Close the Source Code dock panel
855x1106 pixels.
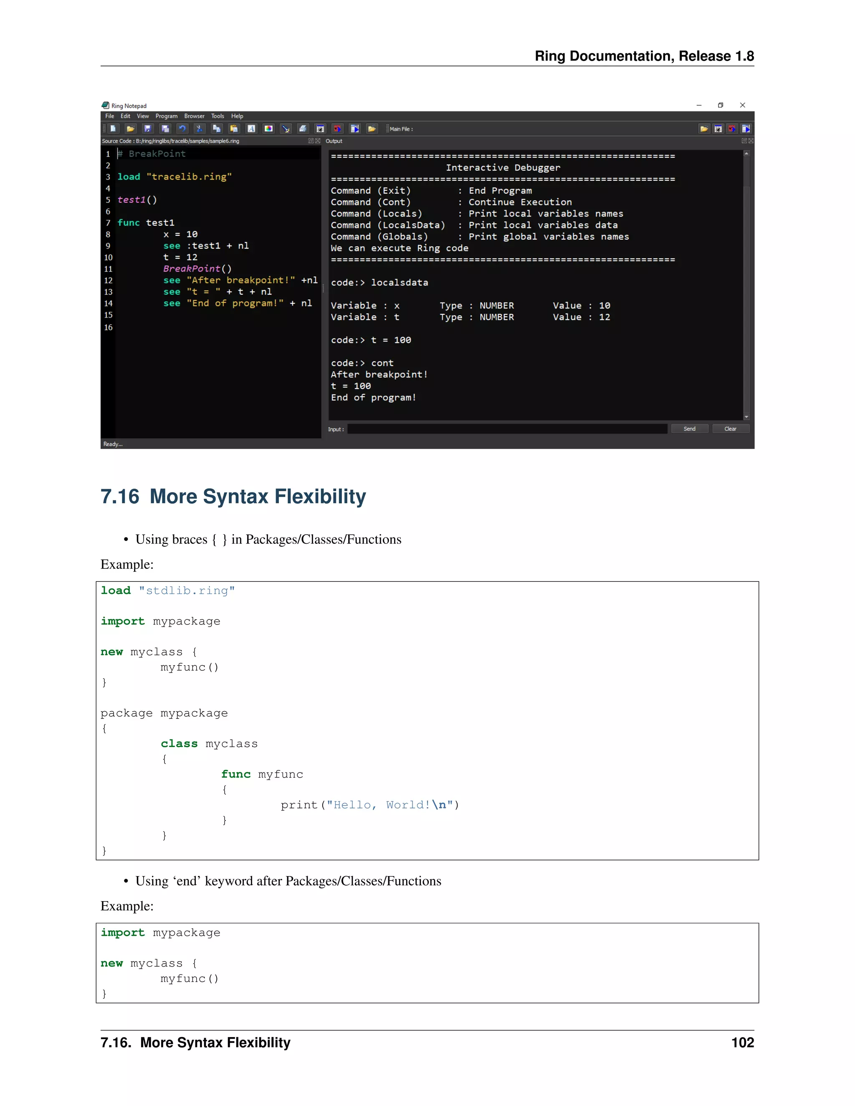pos(318,141)
